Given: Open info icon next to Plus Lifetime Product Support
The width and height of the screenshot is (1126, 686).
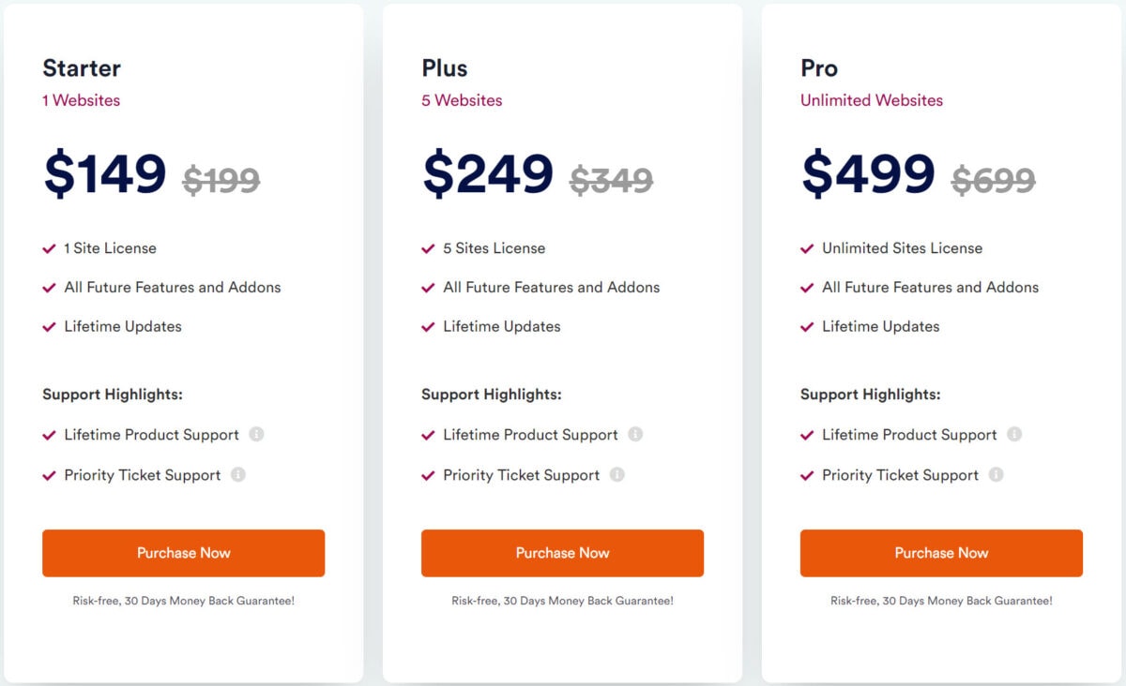Looking at the screenshot, I should point(635,434).
